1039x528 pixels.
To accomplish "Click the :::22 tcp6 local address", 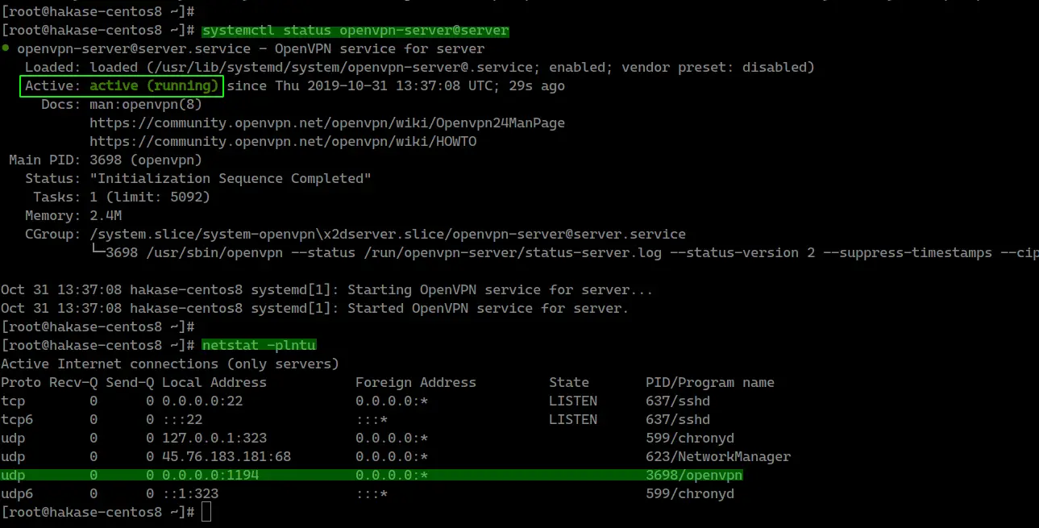I will 182,419.
